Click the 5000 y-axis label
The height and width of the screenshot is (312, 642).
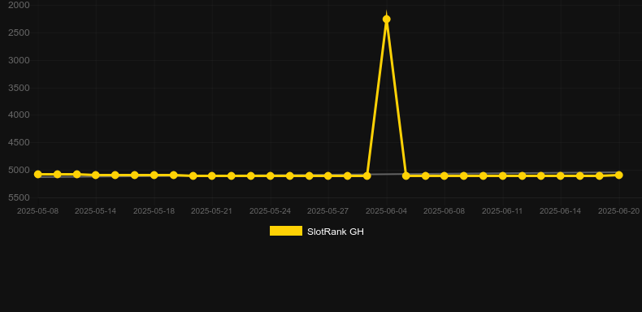point(19,170)
